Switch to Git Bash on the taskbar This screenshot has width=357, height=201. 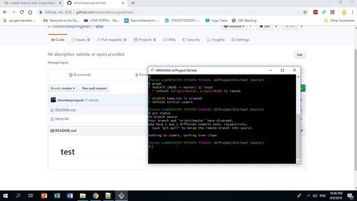click(122, 196)
